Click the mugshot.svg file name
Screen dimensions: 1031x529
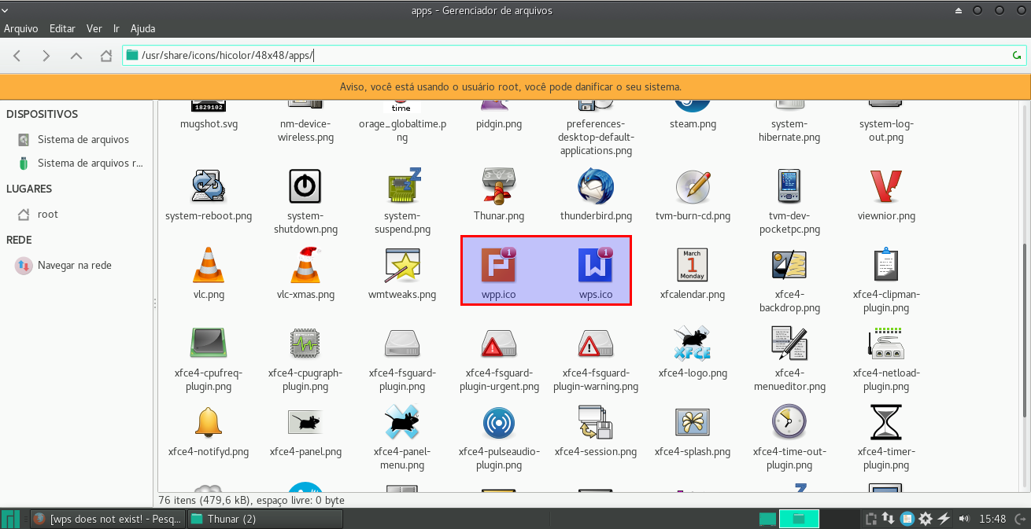[x=209, y=124]
